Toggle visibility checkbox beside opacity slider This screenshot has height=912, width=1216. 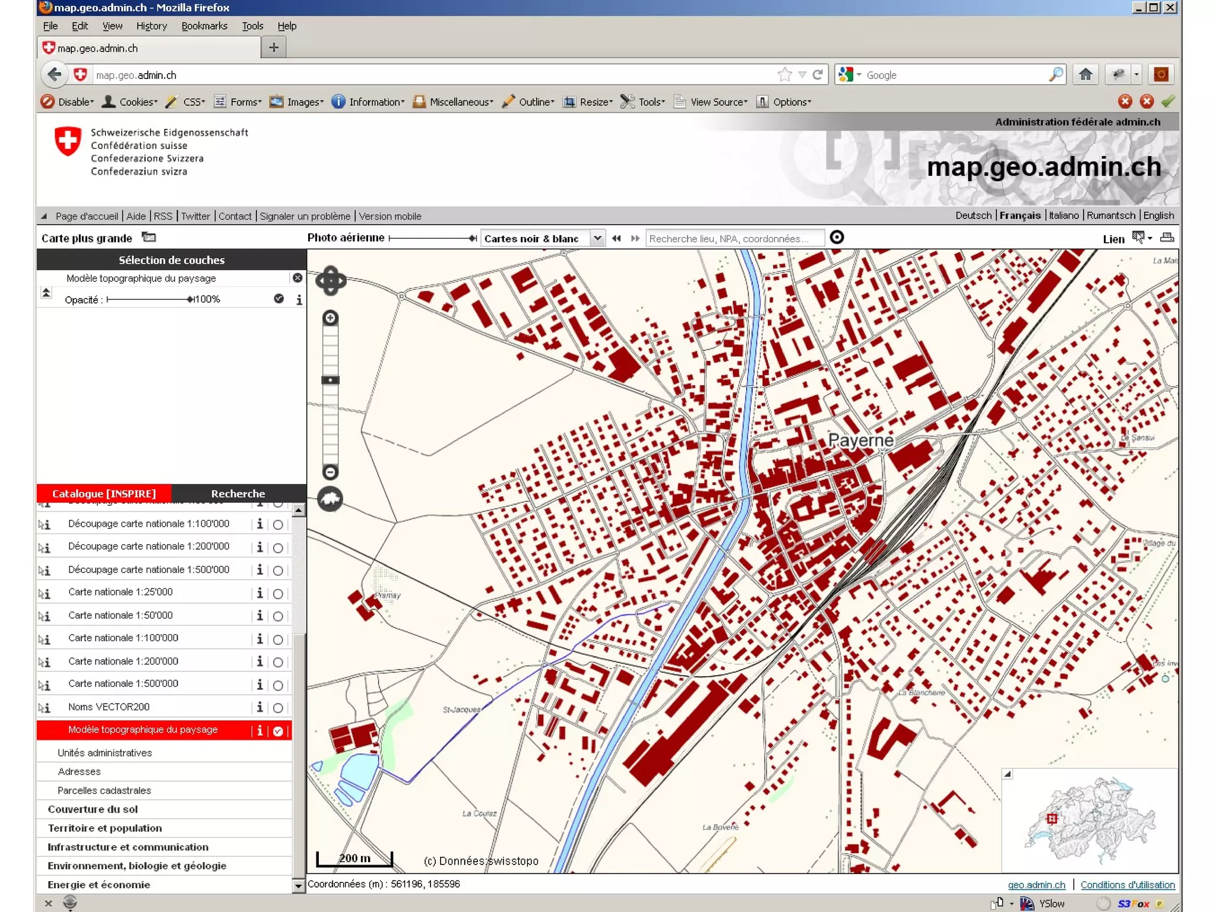pos(278,299)
